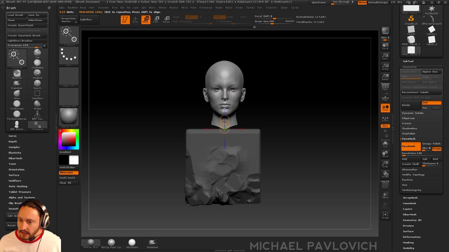Image resolution: width=449 pixels, height=252 pixels.
Task: Expand the EdgeLoop section
Action: pos(408,118)
